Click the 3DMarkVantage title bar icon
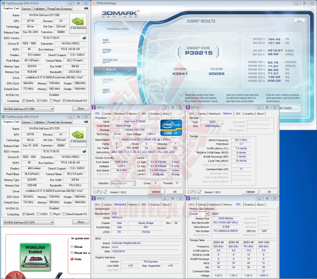Screen dimensions: 317x279 coord(94,3)
